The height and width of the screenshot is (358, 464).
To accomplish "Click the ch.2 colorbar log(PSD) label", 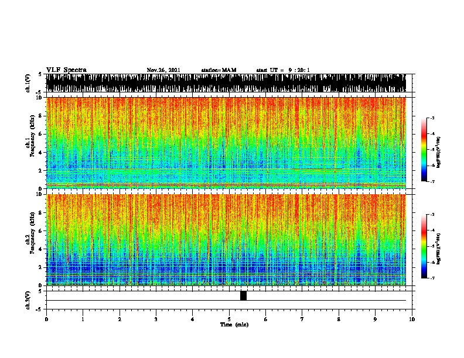I will pos(439,249).
